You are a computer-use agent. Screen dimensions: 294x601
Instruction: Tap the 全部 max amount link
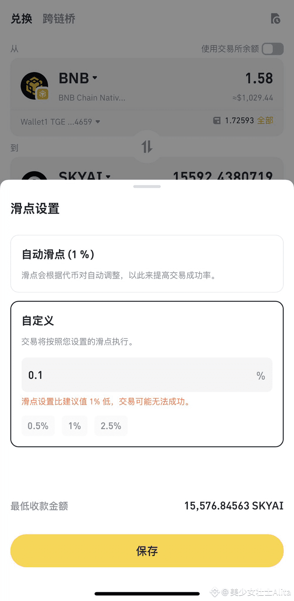click(x=265, y=120)
